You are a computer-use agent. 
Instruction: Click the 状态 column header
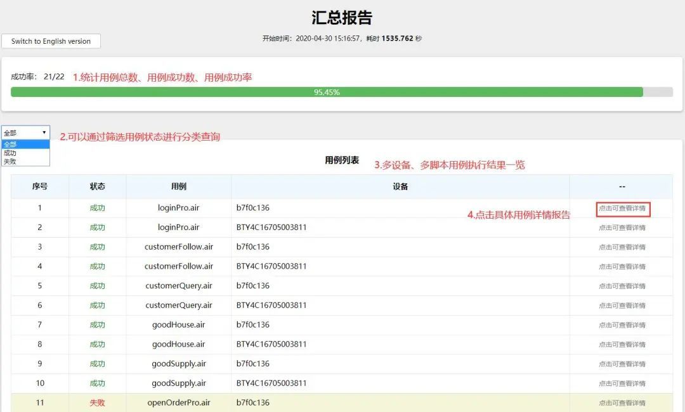[98, 186]
